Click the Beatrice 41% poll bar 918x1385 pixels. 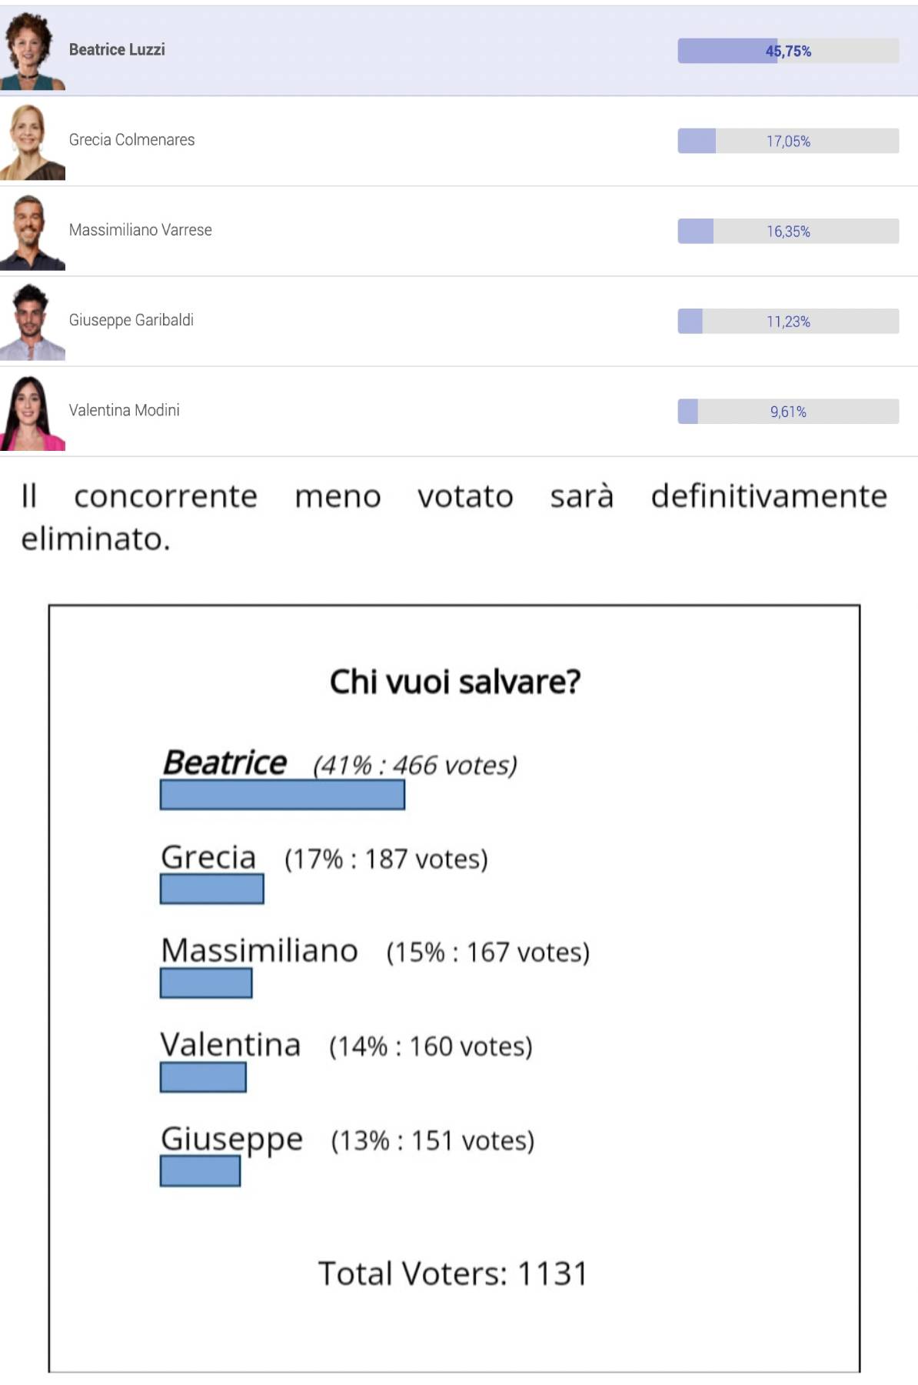[x=282, y=795]
